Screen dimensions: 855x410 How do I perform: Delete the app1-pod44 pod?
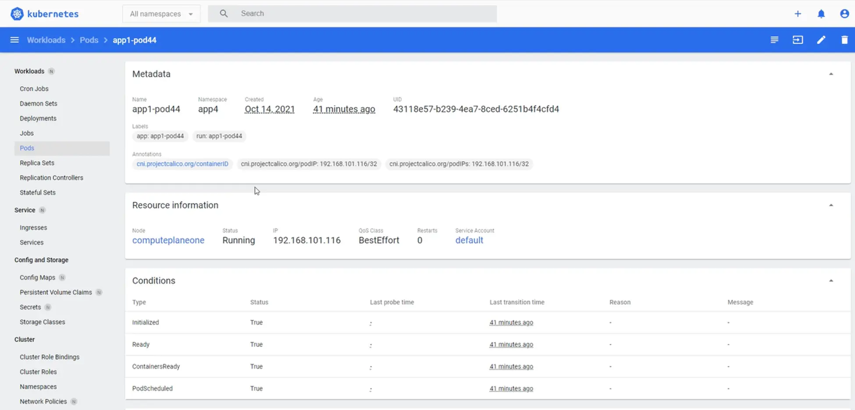pyautogui.click(x=844, y=39)
